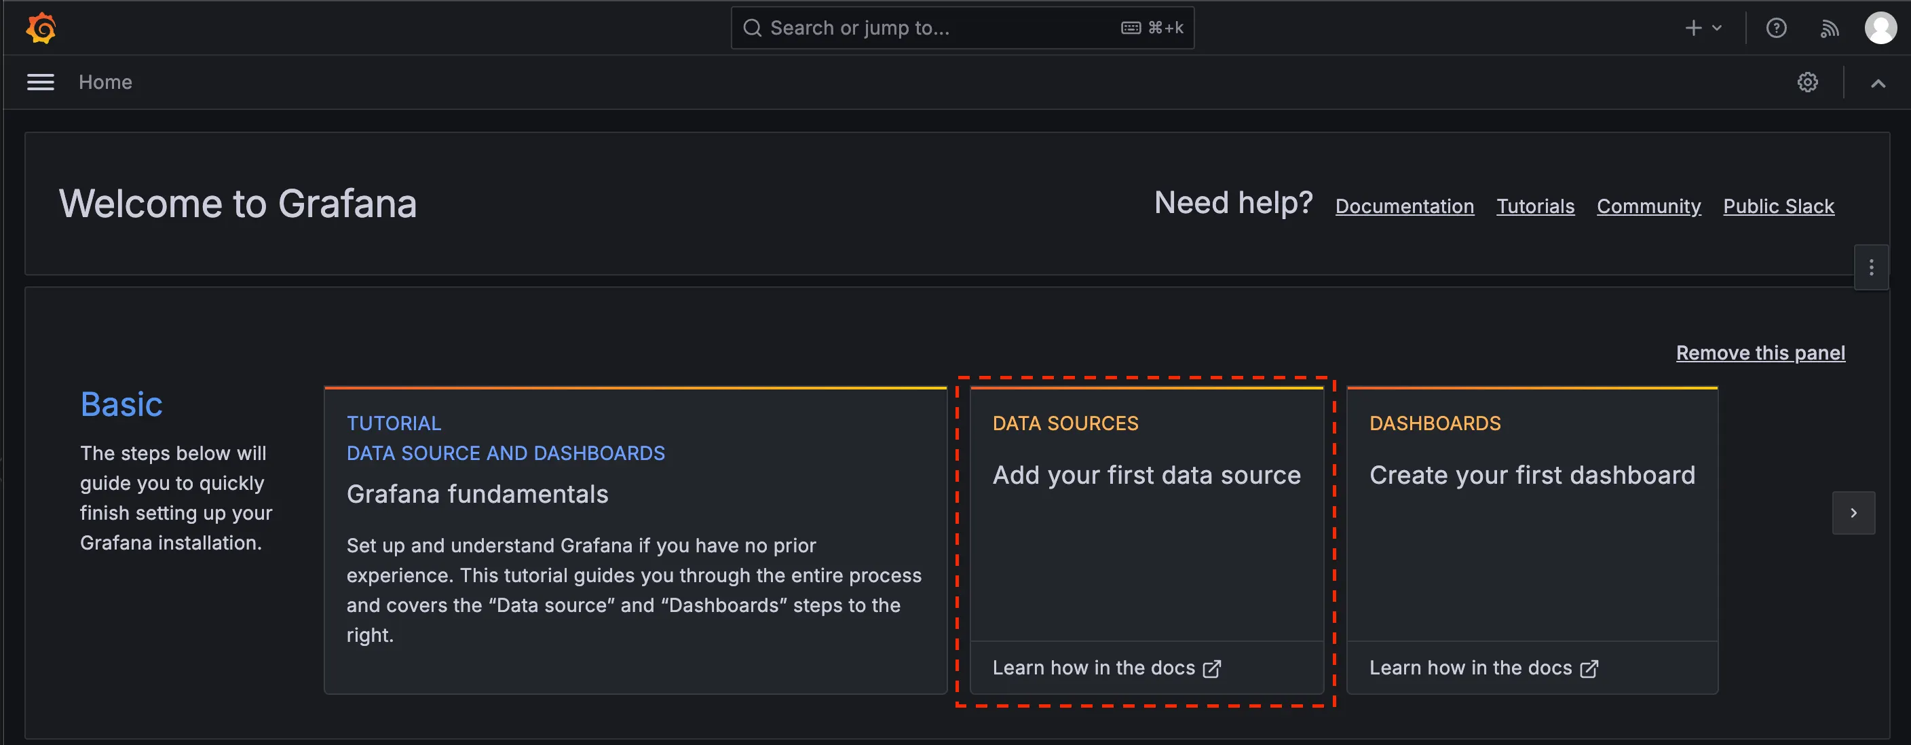The height and width of the screenshot is (745, 1911).
Task: Open the Documentation link
Action: tap(1404, 206)
